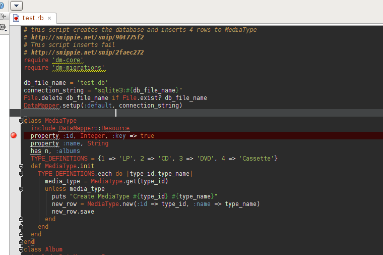383x255 pixels.
Task: Open the toolbar dropdown arrow button
Action: [x=17, y=6]
